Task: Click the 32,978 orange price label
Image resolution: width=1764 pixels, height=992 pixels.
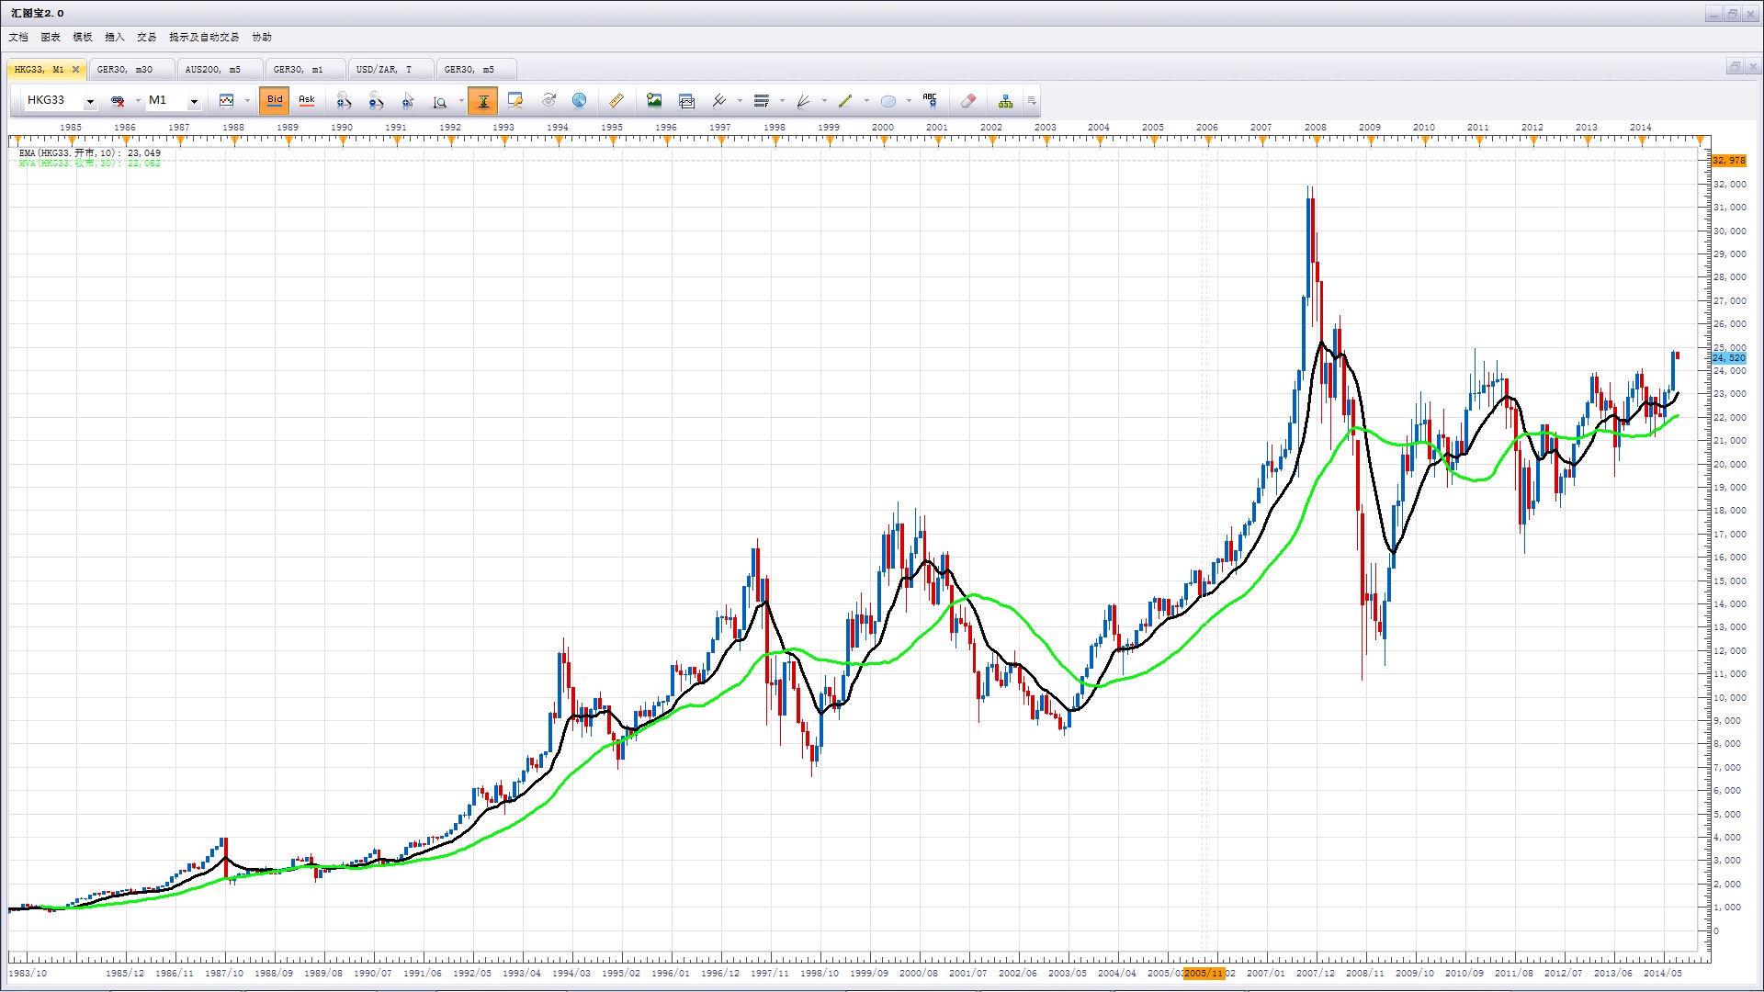Action: pyautogui.click(x=1729, y=161)
